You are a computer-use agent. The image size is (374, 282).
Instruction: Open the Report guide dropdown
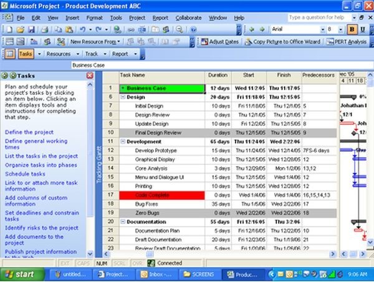coord(135,54)
